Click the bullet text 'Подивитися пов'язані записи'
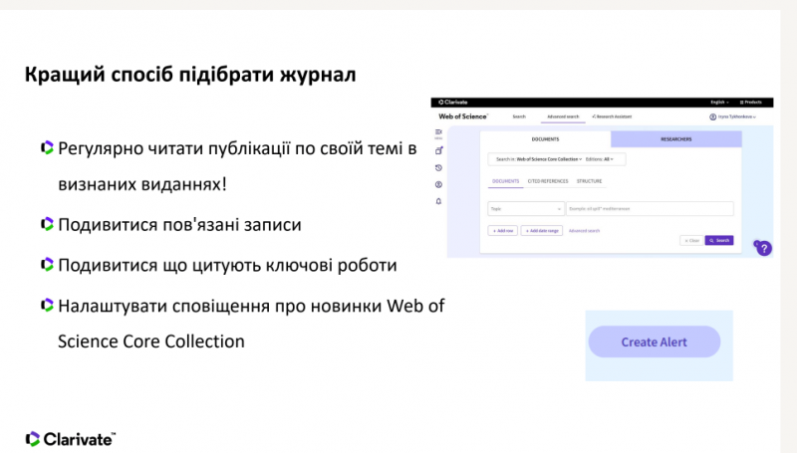Image resolution: width=797 pixels, height=453 pixels. click(179, 224)
